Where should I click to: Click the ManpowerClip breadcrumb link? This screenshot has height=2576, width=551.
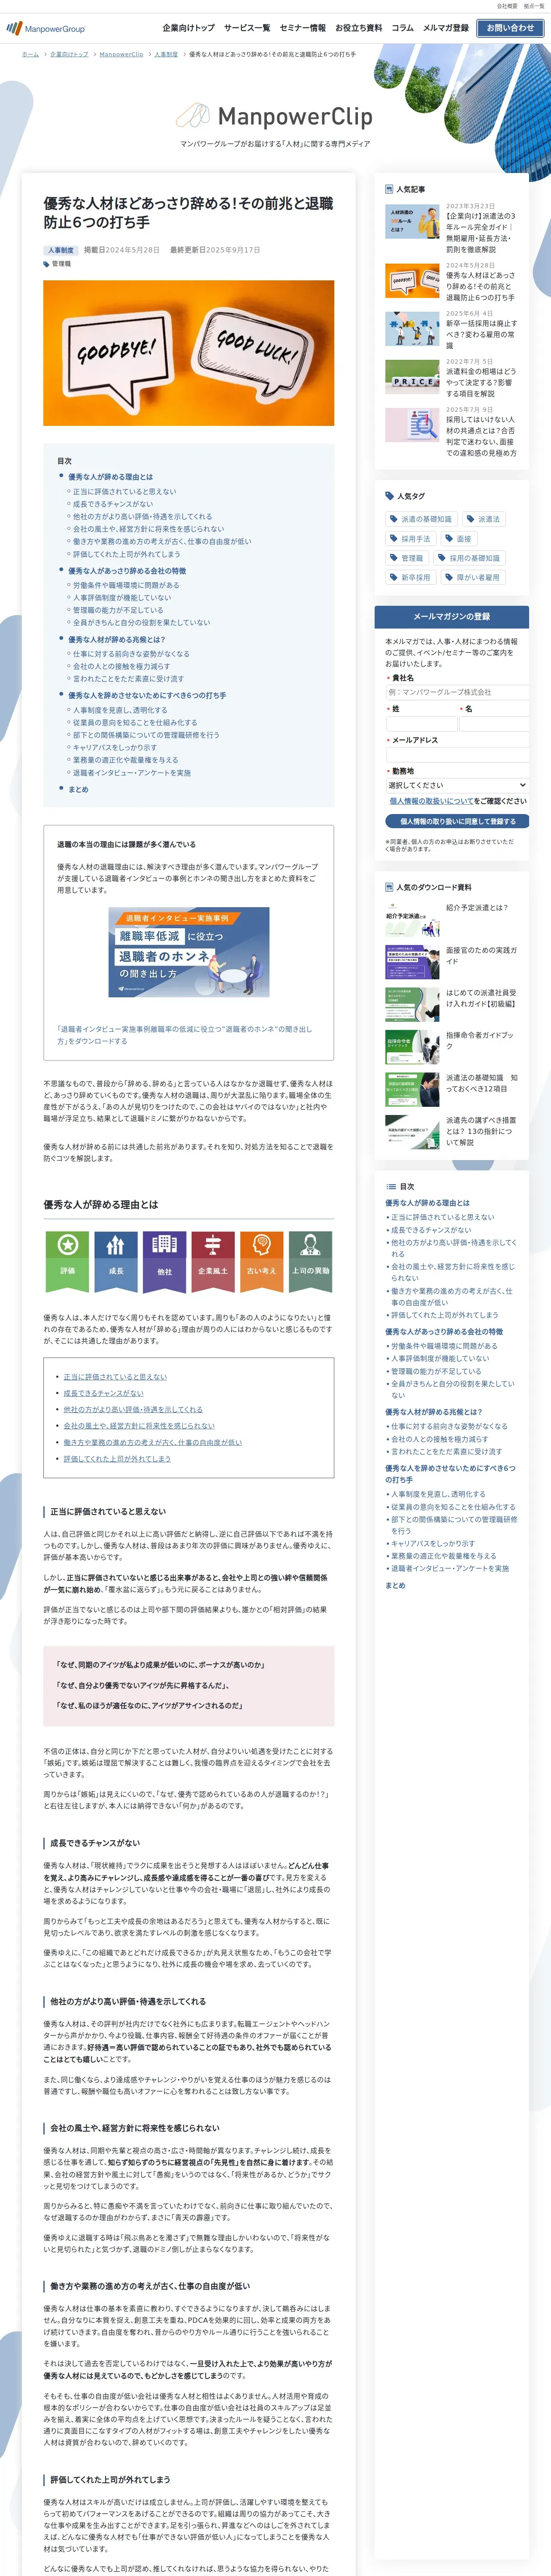pos(121,54)
